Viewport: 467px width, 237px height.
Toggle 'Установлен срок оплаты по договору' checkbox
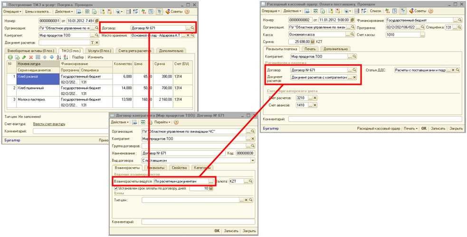pos(116,188)
